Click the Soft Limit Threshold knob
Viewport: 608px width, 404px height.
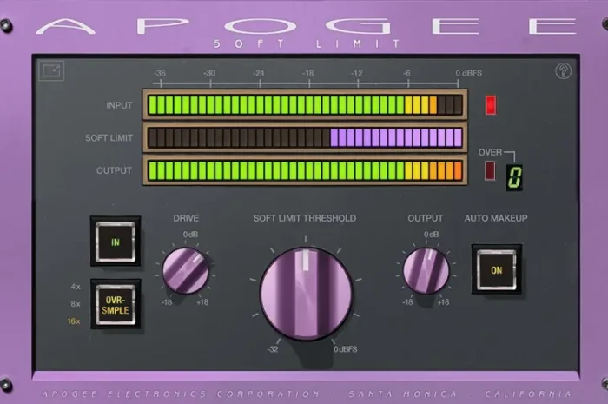(x=306, y=293)
